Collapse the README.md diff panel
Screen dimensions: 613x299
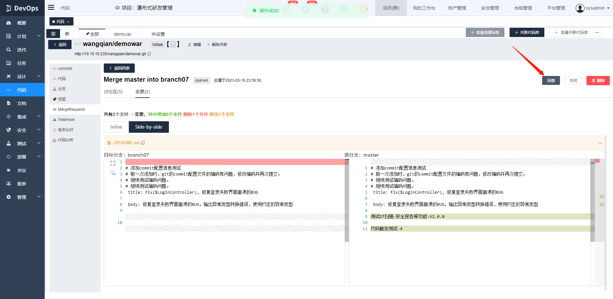pyautogui.click(x=600, y=143)
